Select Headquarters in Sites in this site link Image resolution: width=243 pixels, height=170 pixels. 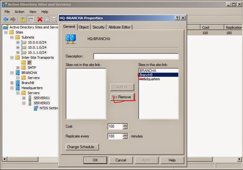[x=159, y=79]
